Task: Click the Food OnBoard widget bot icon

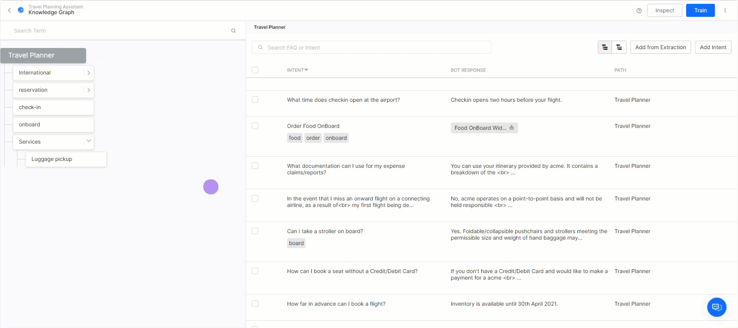Action: [x=511, y=128]
